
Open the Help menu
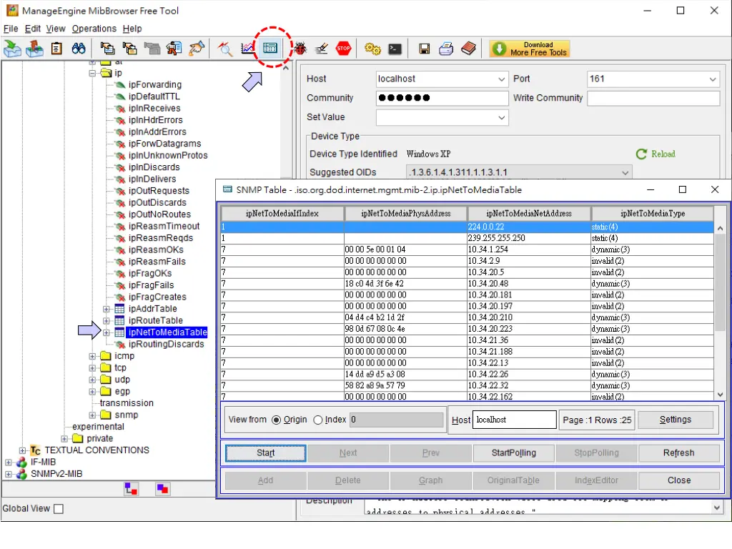click(132, 29)
